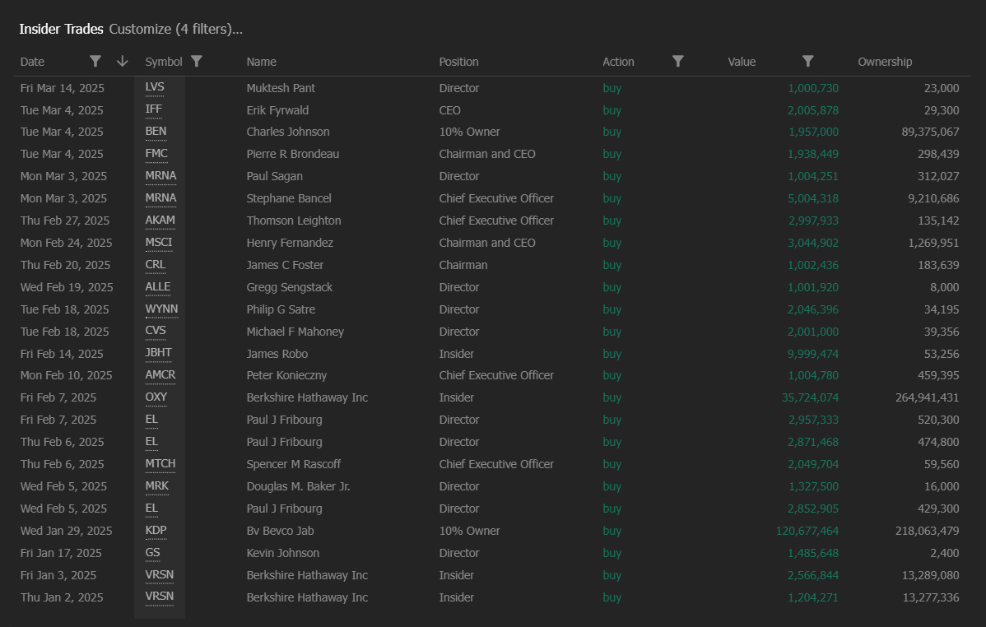The width and height of the screenshot is (986, 627).
Task: Open the Symbol column filter funnel
Action: (x=197, y=61)
